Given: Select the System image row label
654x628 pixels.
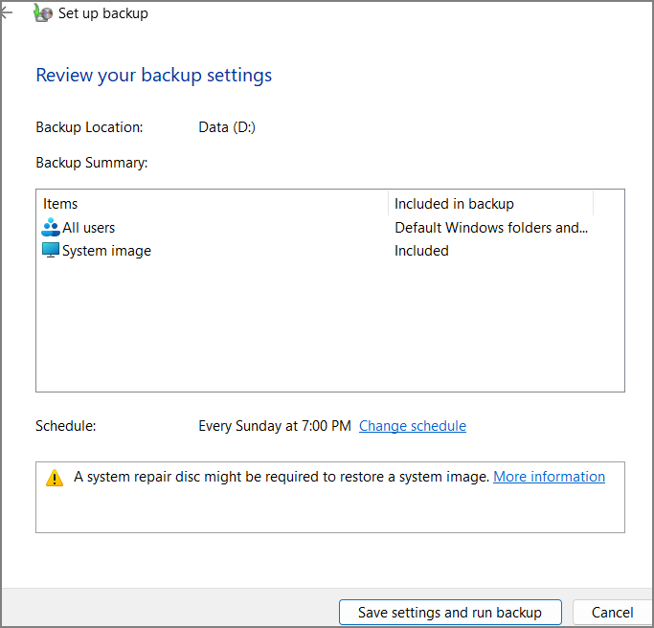Looking at the screenshot, I should 106,251.
